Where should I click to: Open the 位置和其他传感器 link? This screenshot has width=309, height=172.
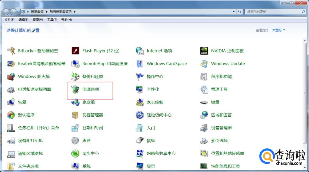pyautogui.click(x=228, y=153)
